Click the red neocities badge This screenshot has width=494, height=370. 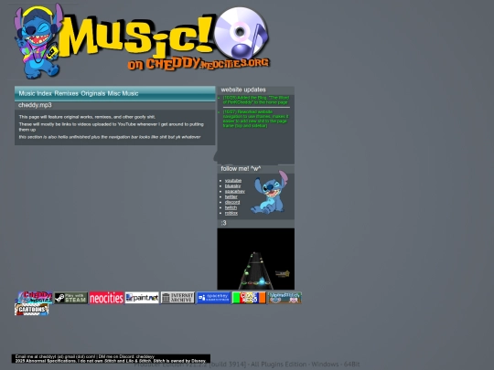coord(106,298)
